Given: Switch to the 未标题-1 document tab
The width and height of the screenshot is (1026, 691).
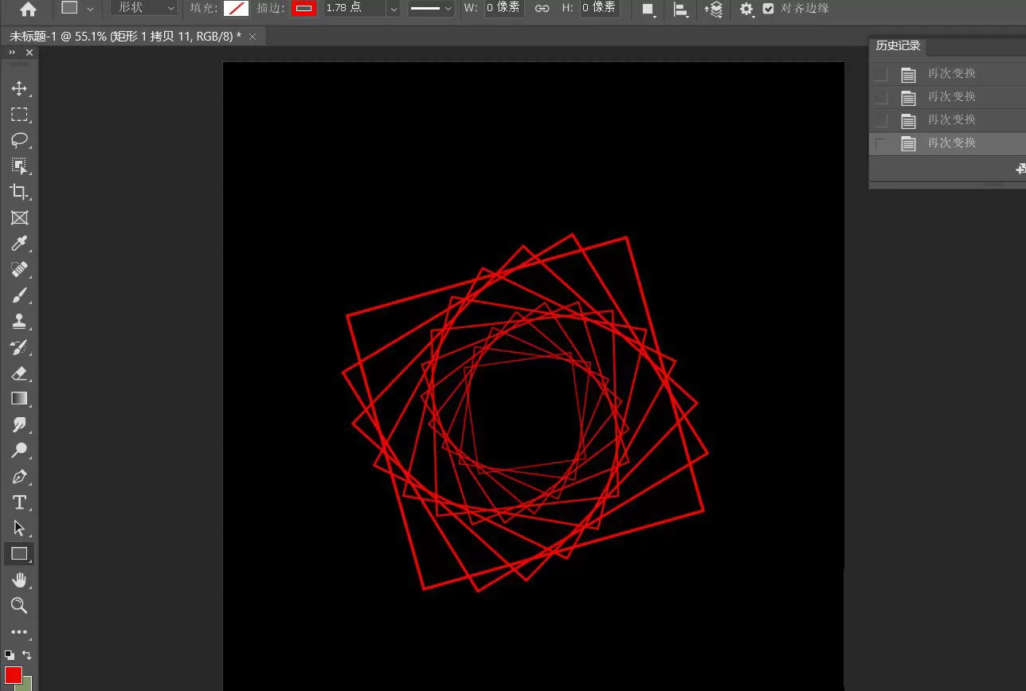Looking at the screenshot, I should (125, 37).
